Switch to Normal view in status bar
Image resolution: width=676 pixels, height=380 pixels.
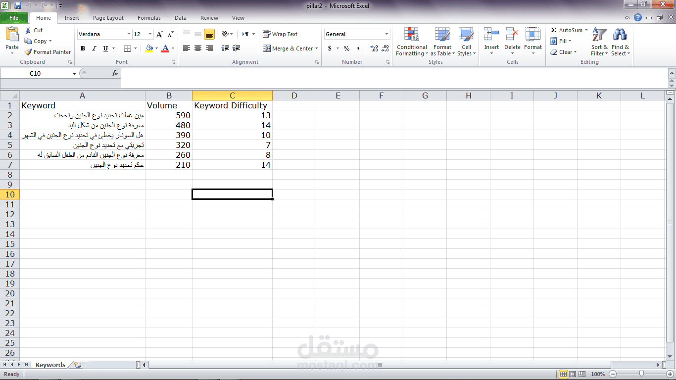tap(563, 374)
